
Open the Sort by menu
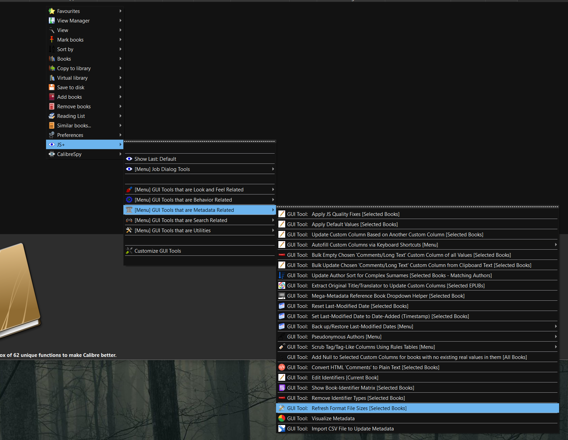click(85, 49)
